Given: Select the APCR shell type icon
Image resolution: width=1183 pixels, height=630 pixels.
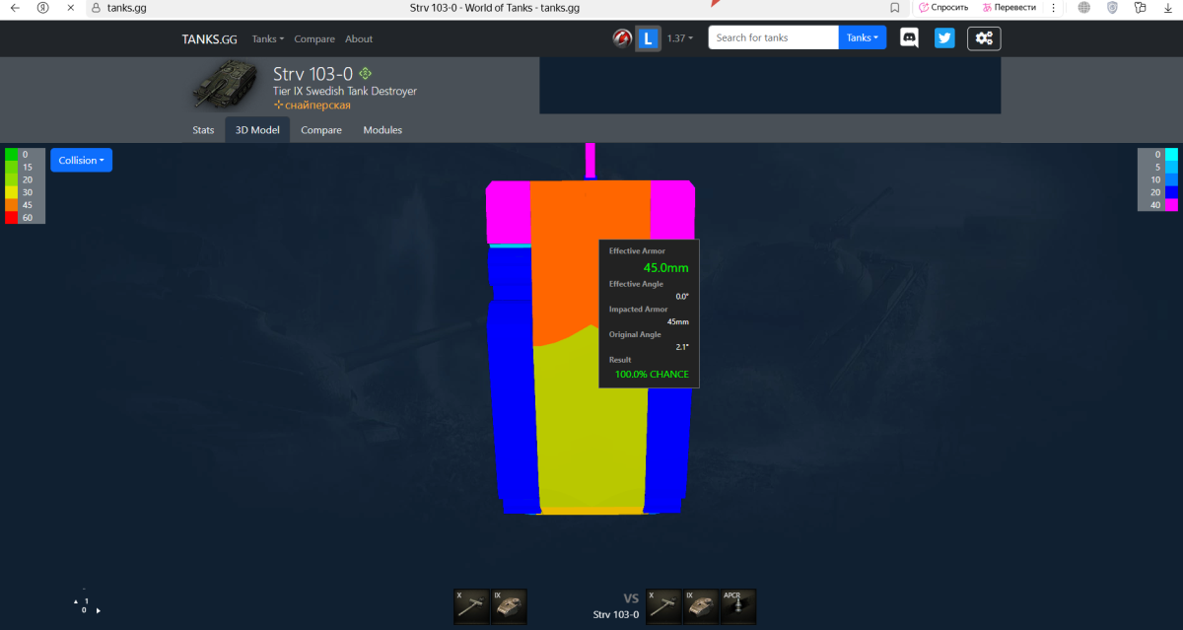Looking at the screenshot, I should [737, 604].
